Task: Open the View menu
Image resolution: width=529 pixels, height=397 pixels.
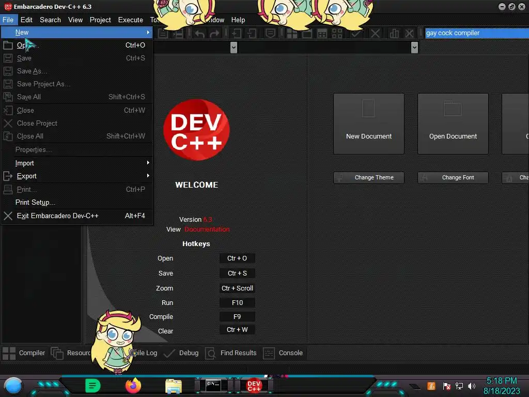Action: pyautogui.click(x=75, y=20)
